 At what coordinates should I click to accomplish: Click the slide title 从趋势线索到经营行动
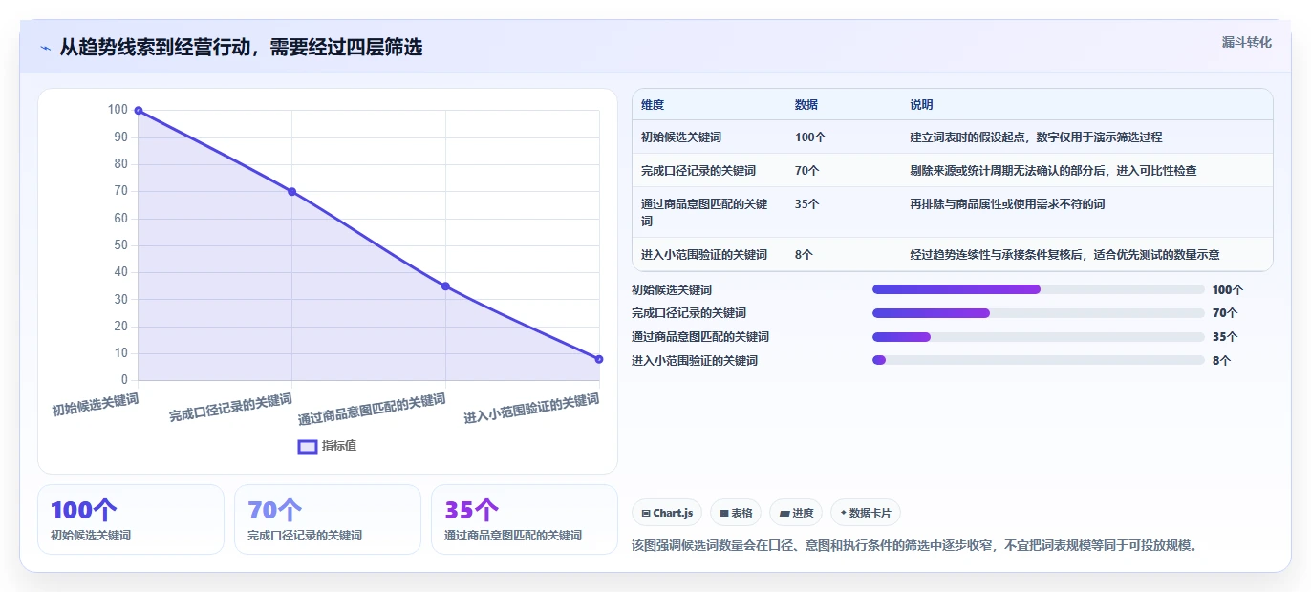tap(241, 48)
